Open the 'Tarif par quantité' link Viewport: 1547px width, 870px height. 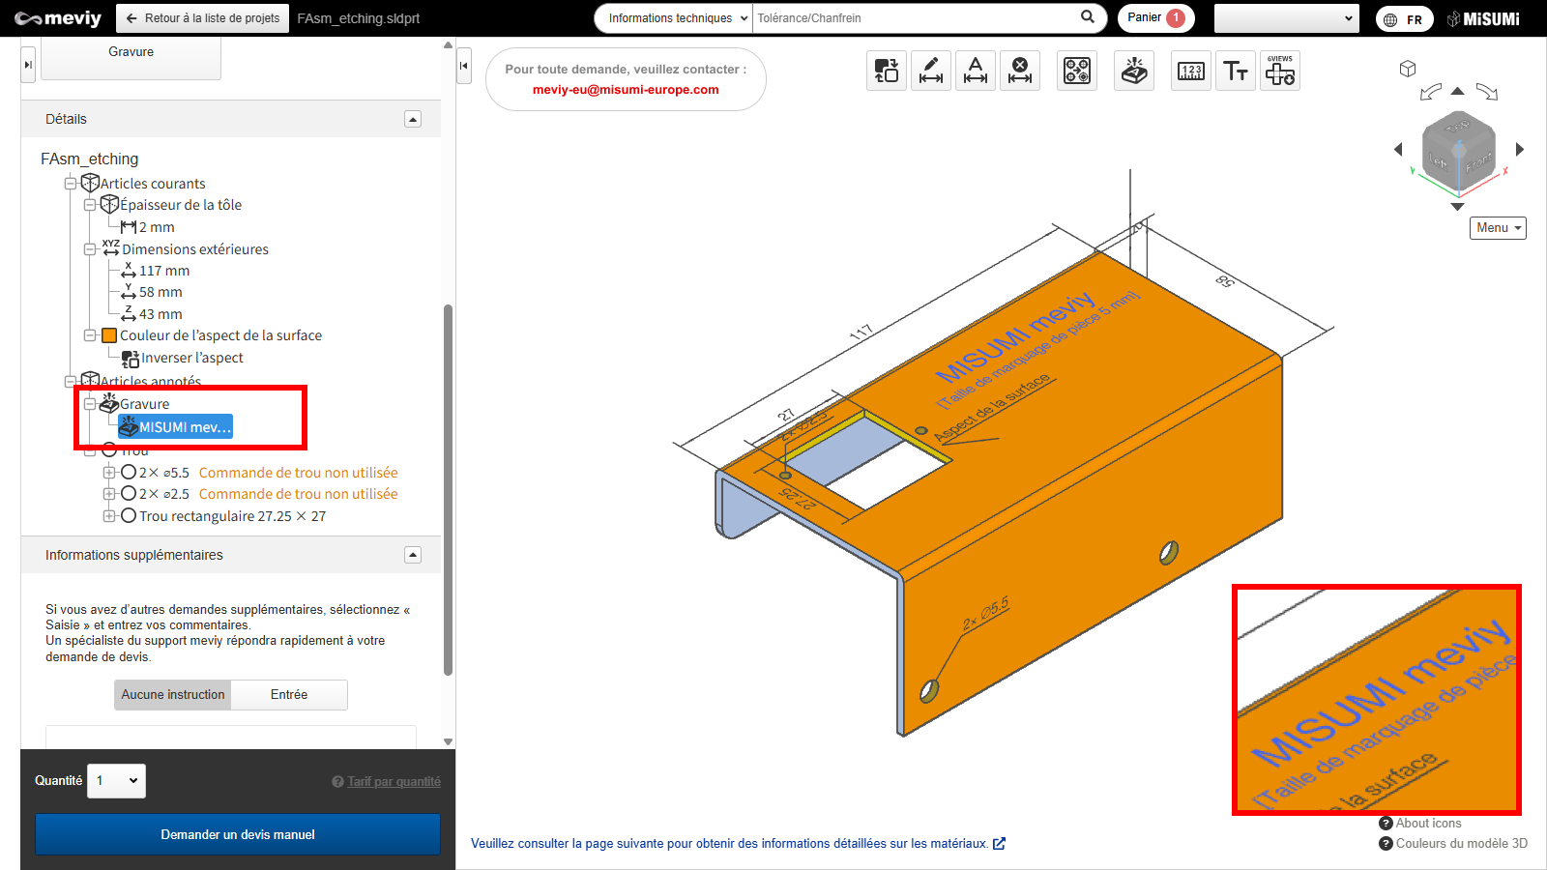(x=394, y=781)
